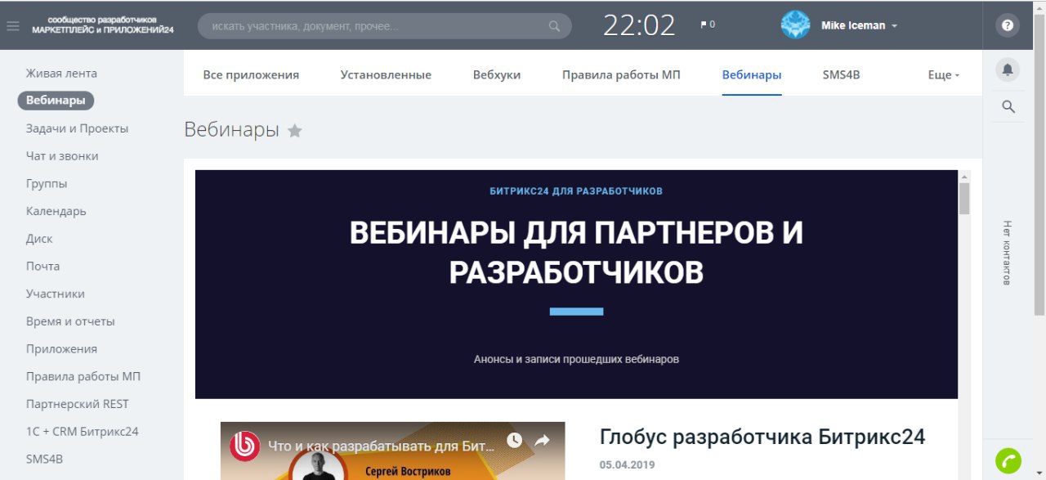The image size is (1046, 480).
Task: Click the embedded frame scrollbar thumb
Action: point(964,199)
